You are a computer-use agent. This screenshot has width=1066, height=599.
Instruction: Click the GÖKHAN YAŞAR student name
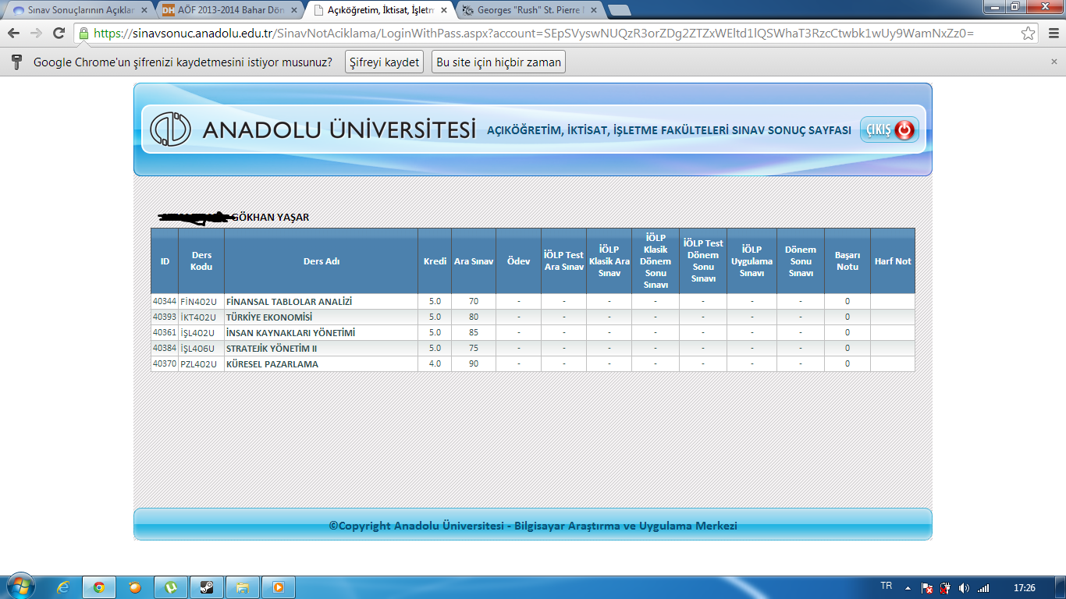pos(270,218)
